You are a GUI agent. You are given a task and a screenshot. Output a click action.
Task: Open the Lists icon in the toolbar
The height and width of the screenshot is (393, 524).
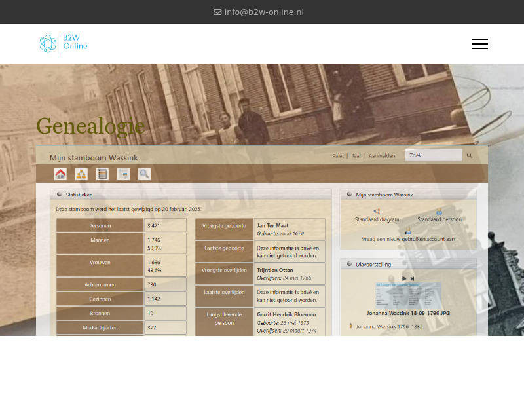pyautogui.click(x=102, y=174)
